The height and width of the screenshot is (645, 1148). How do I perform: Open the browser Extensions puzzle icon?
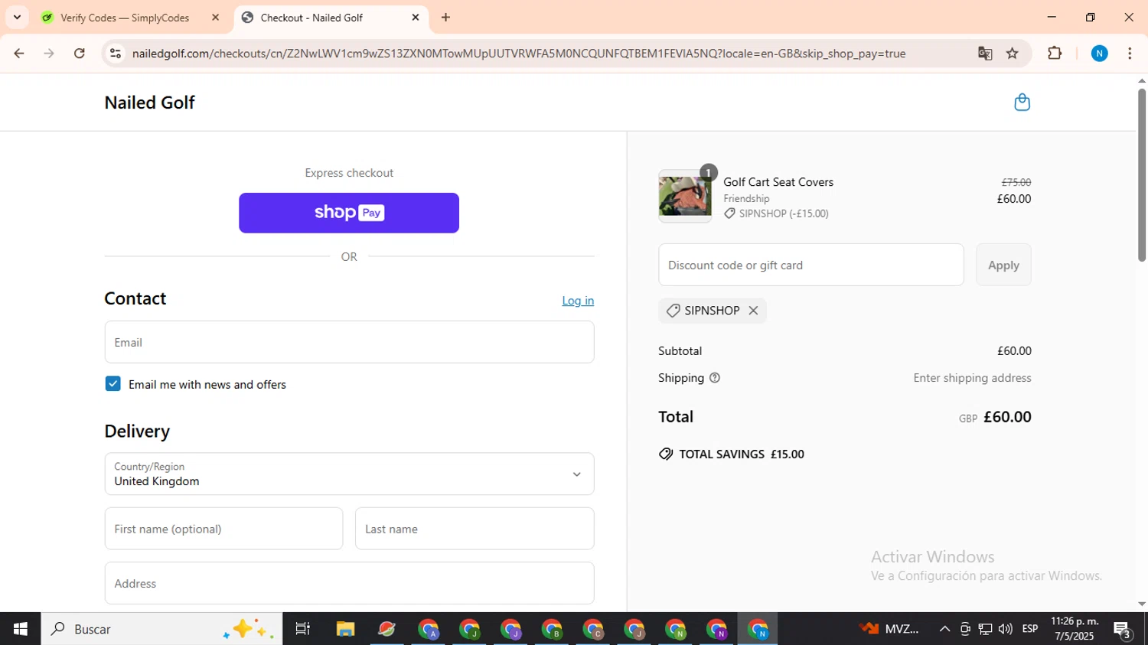1055,54
